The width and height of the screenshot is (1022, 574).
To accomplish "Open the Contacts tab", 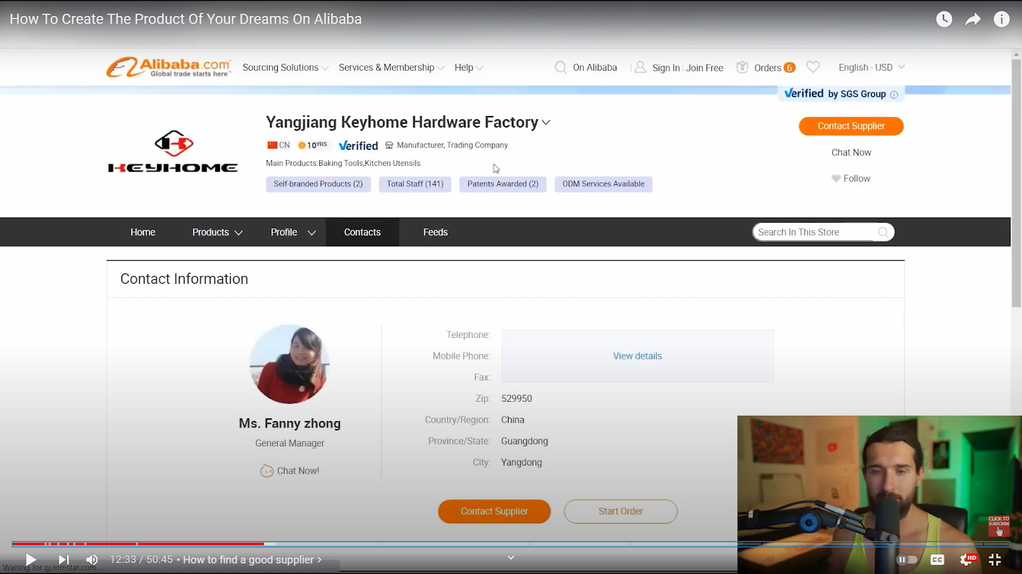I will tap(362, 232).
